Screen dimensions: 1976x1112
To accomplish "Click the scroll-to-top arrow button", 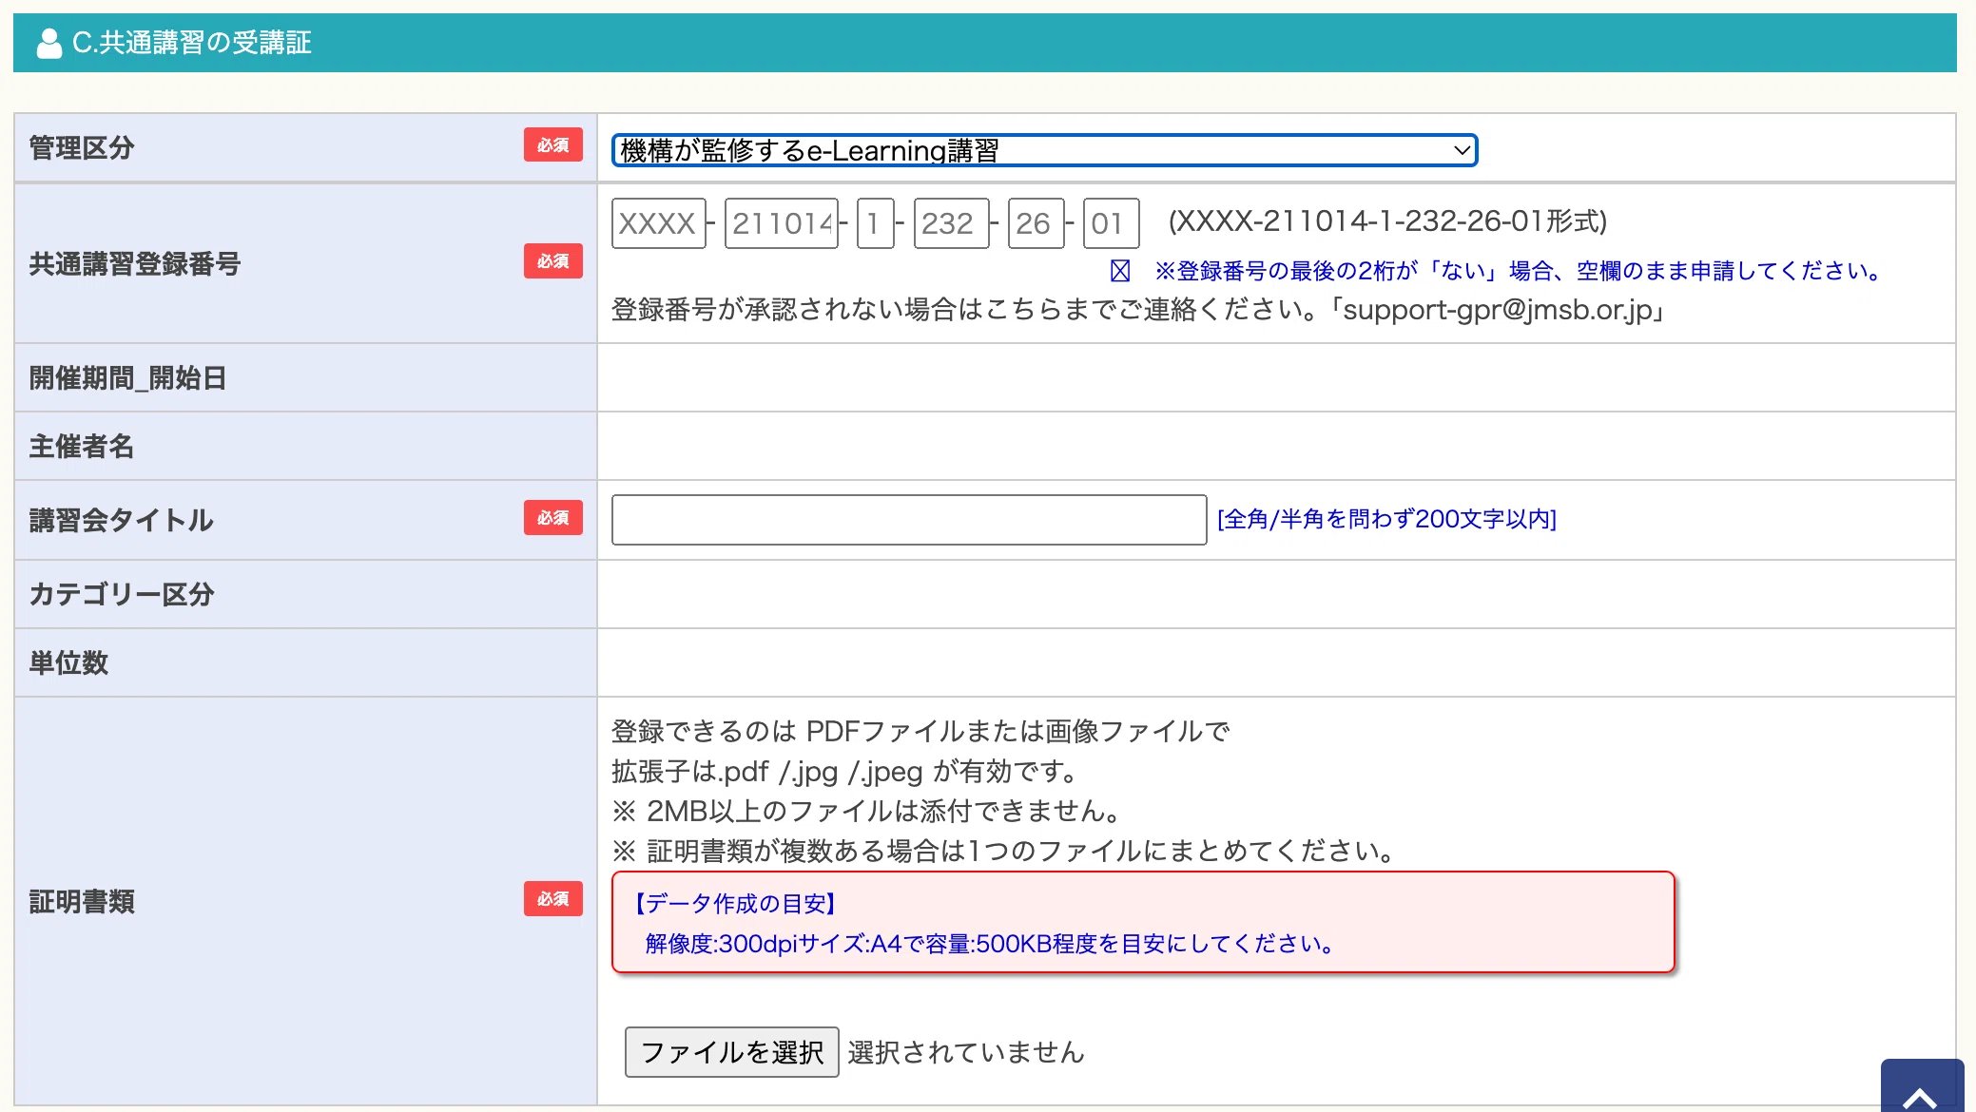I will click(x=1922, y=1085).
